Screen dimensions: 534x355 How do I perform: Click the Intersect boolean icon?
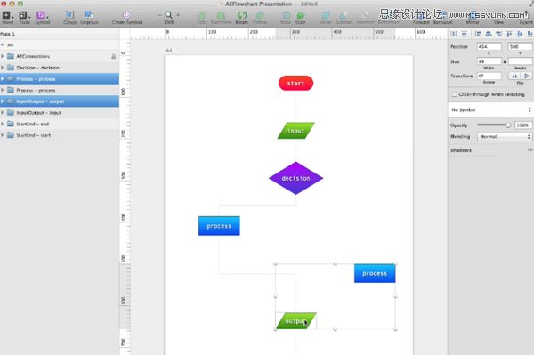(365, 16)
